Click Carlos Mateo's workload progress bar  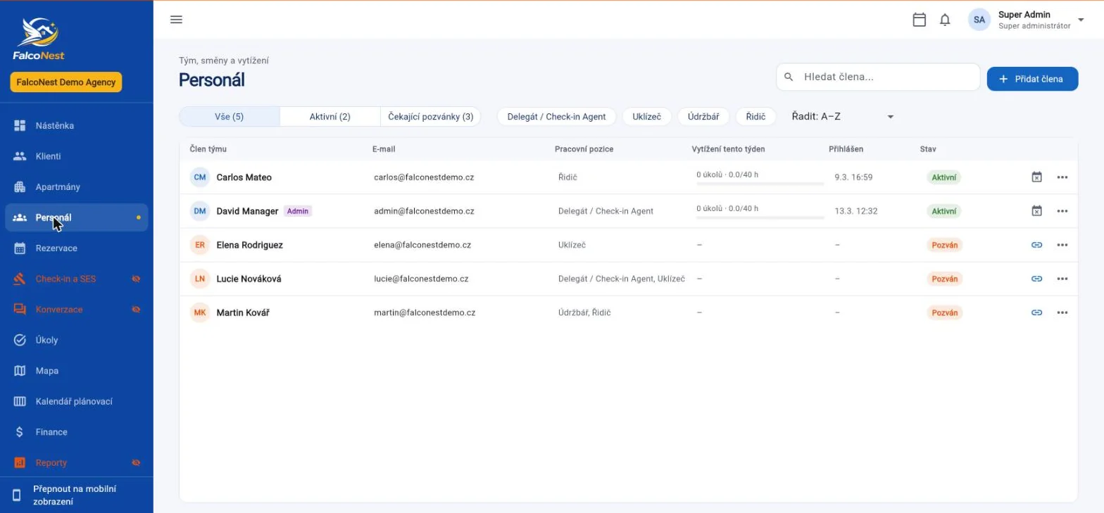click(760, 184)
